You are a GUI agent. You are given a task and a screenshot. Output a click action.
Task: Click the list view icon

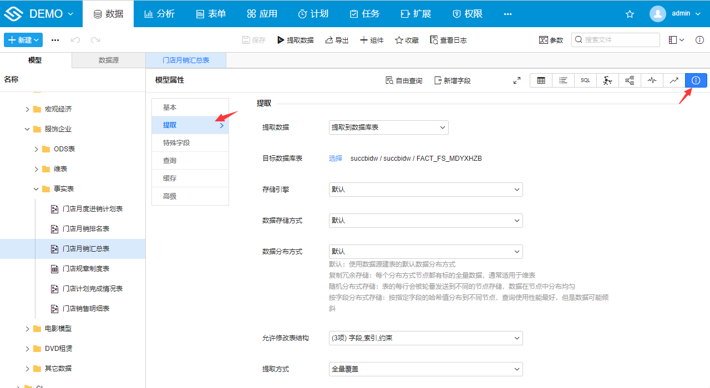tap(563, 80)
